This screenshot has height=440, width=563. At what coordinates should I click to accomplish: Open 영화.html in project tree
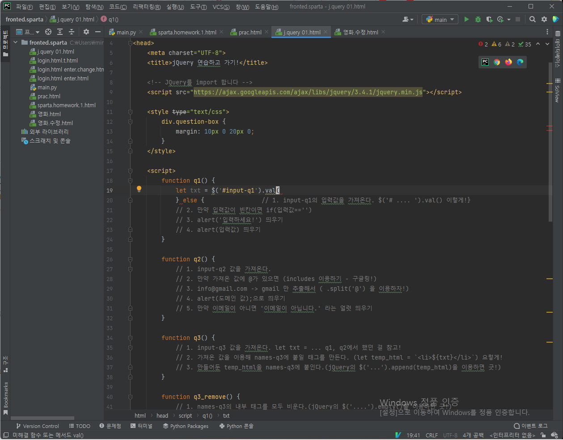[49, 114]
